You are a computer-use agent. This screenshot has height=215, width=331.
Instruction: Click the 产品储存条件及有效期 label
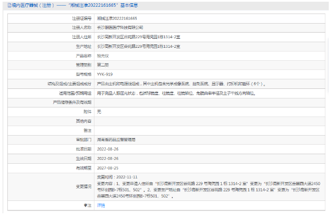tap(72, 102)
